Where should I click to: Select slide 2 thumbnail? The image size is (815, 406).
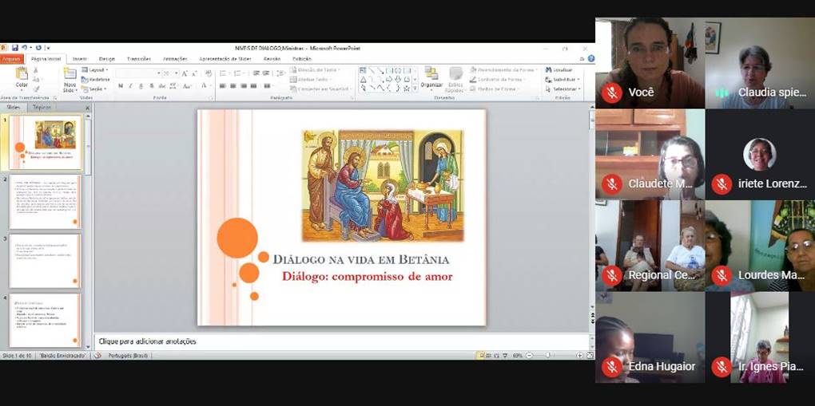tap(44, 202)
